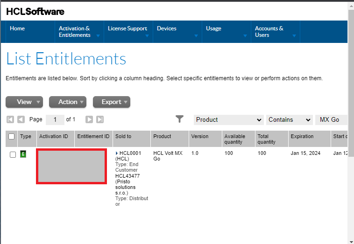354x244 pixels.
Task: Open the View dropdown button
Action: 24,102
